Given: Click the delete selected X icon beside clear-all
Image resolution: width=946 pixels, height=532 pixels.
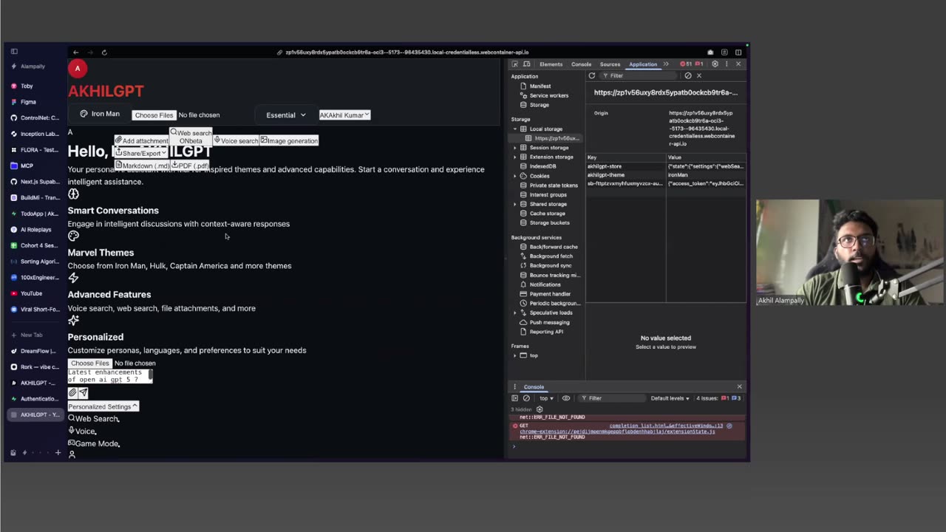Looking at the screenshot, I should point(698,75).
